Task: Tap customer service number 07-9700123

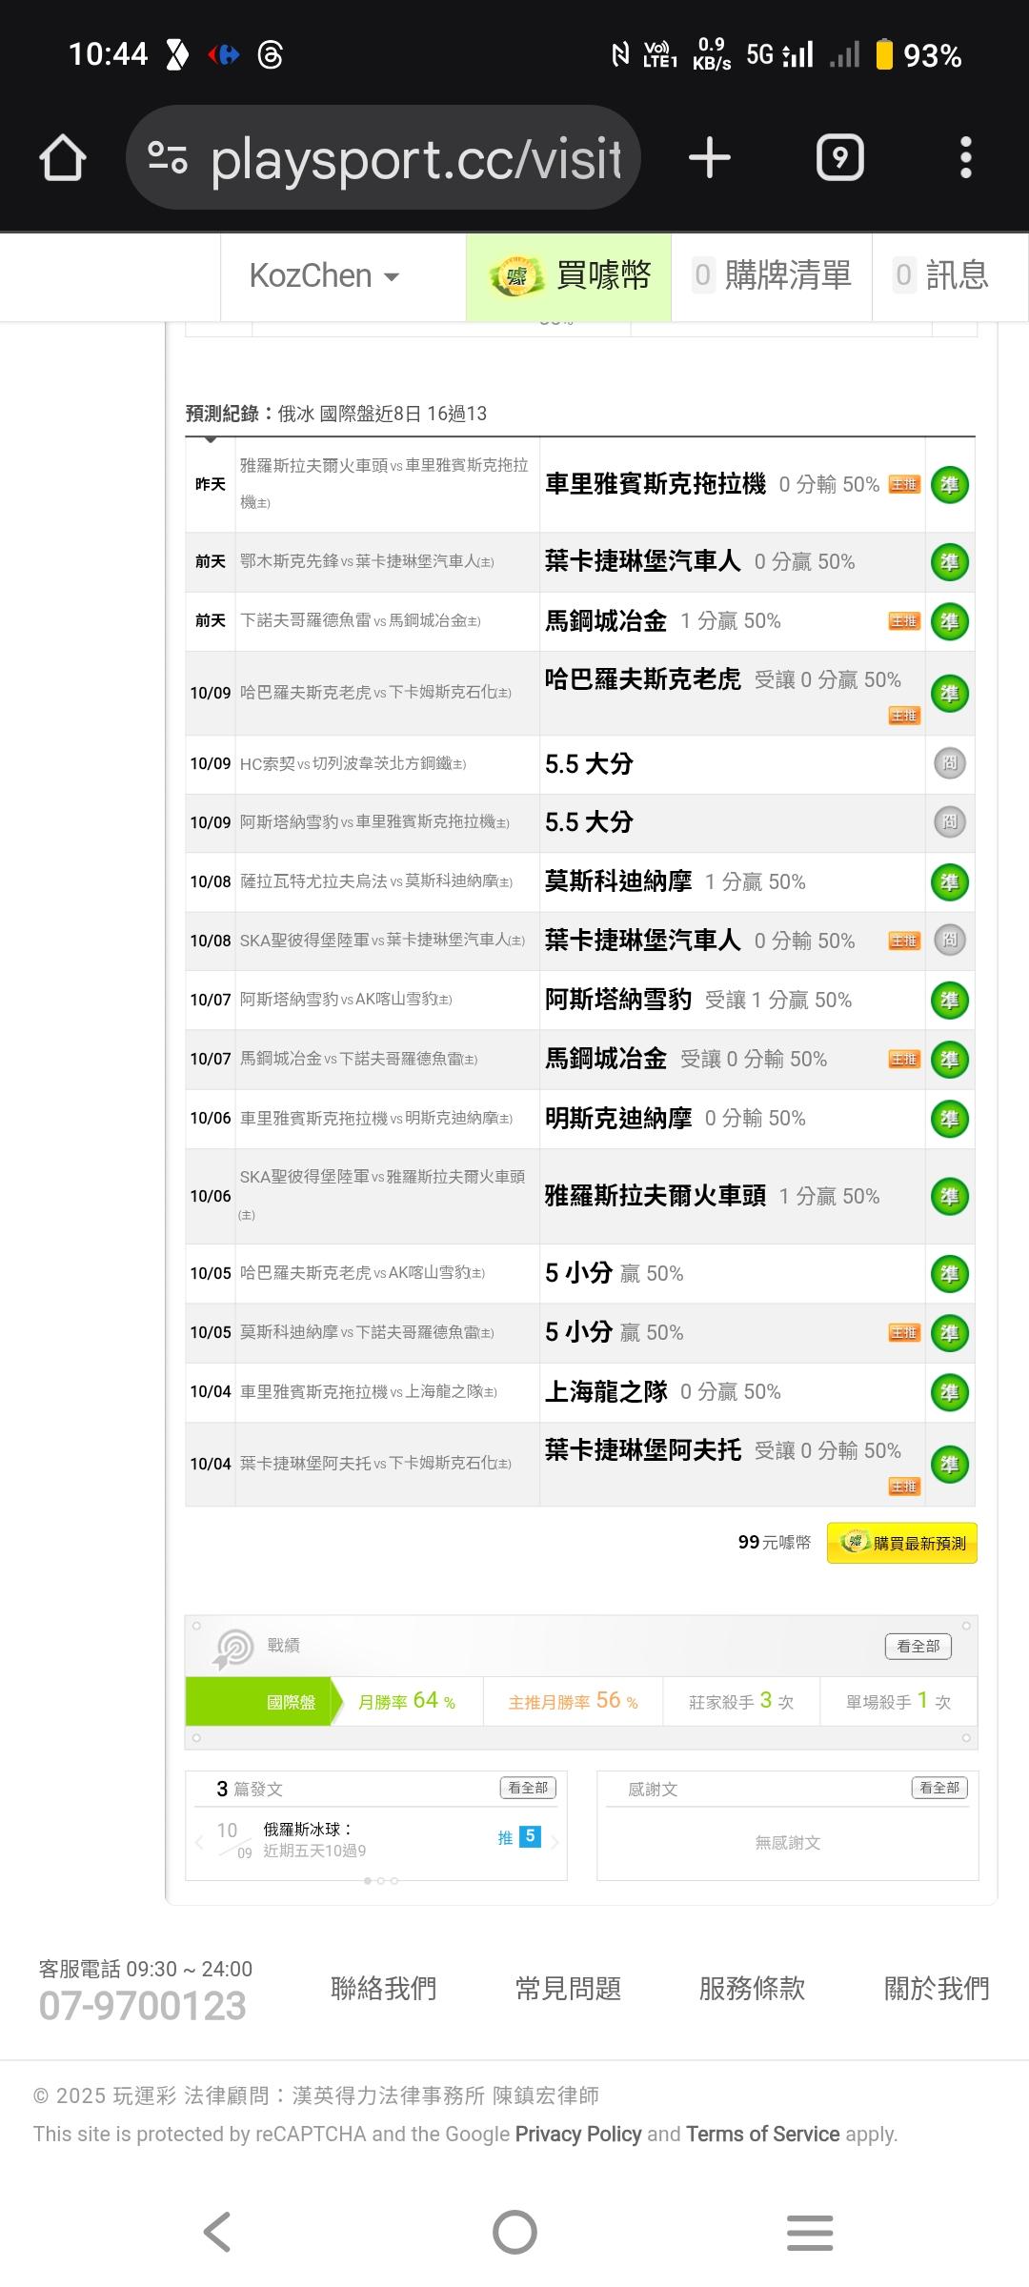Action: 142,2007
